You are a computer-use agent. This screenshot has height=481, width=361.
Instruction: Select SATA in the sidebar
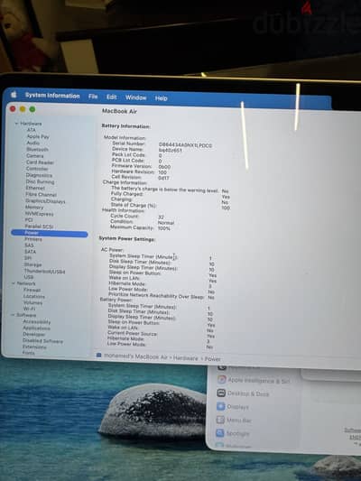click(30, 252)
